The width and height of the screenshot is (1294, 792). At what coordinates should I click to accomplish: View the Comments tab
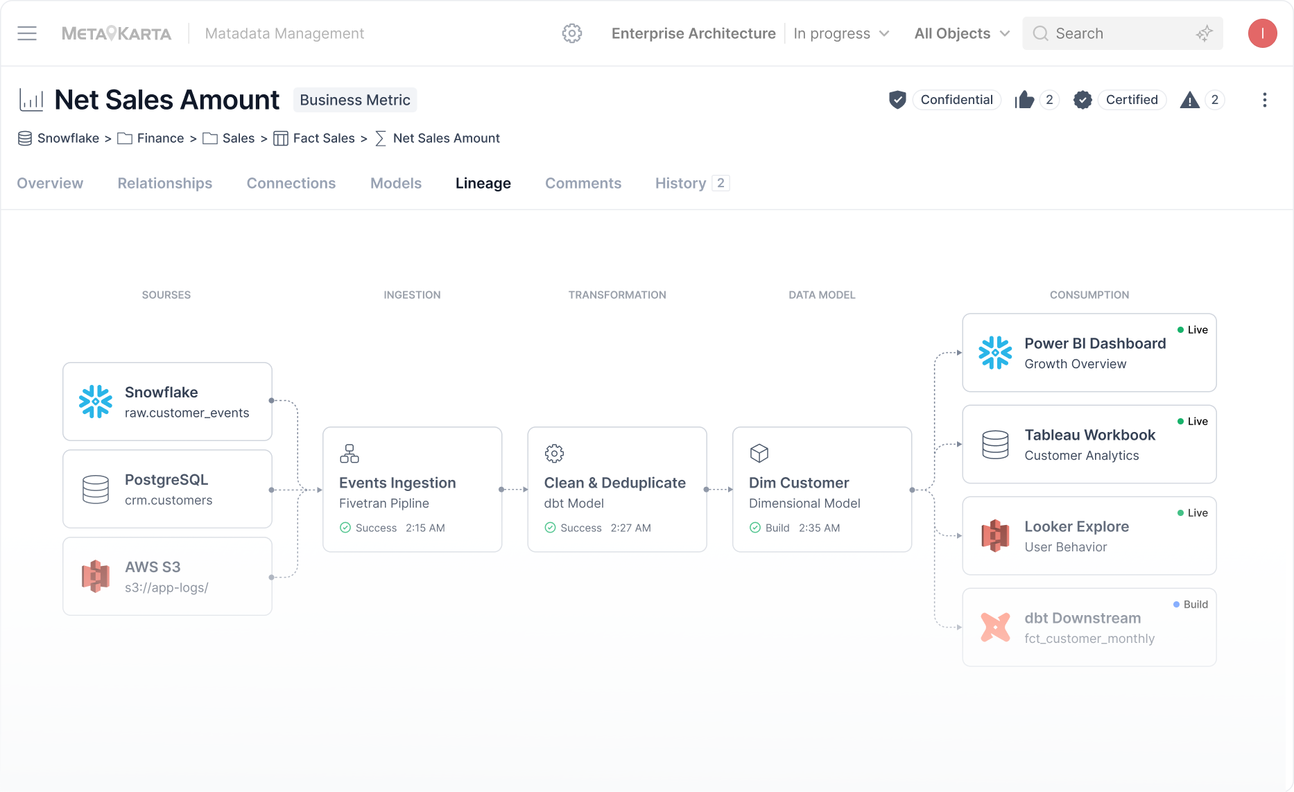583,183
